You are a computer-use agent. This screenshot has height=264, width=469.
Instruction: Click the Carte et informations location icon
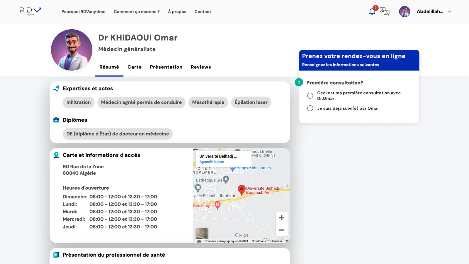click(56, 155)
